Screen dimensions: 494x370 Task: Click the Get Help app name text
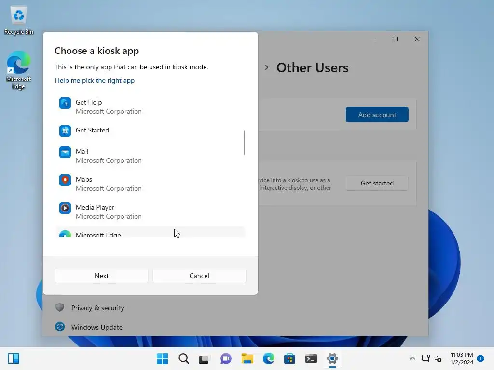pyautogui.click(x=89, y=102)
